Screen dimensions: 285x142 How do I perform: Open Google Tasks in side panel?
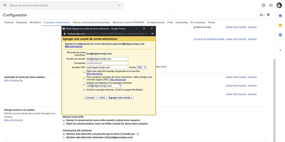point(280,35)
